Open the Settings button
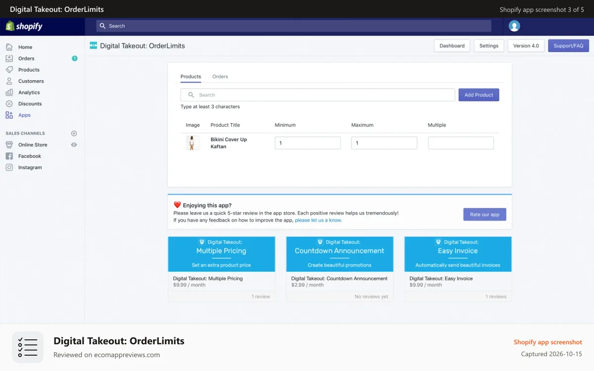Screen dimensions: 594x371 pos(489,46)
